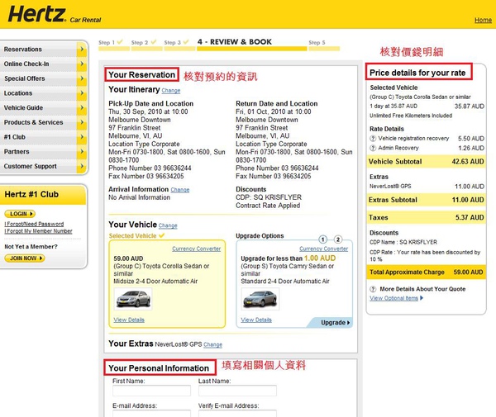Open Locations in the sidebar
The width and height of the screenshot is (496, 417).
click(x=18, y=93)
